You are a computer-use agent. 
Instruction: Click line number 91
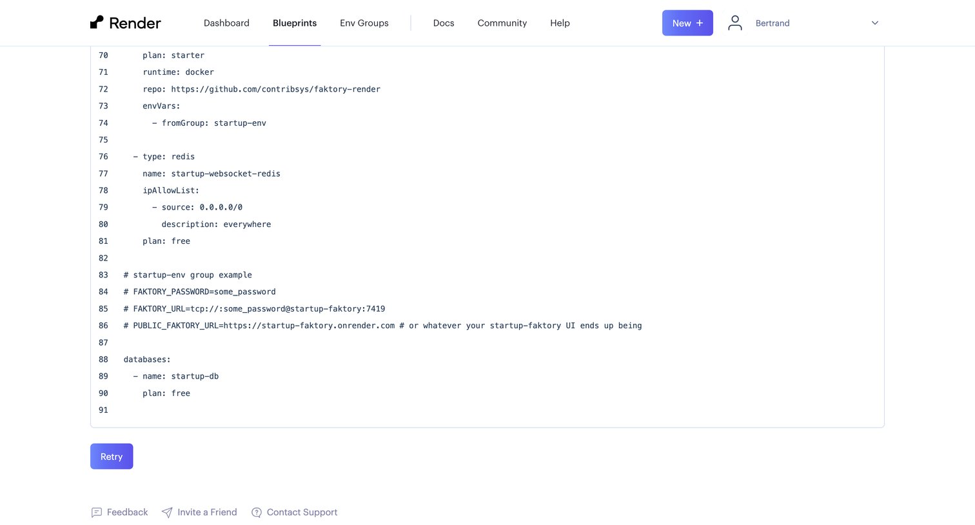(103, 410)
